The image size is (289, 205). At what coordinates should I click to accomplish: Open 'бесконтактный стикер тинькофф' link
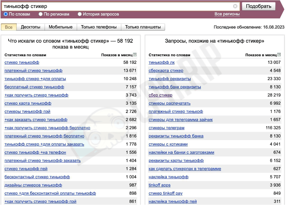click(37, 177)
